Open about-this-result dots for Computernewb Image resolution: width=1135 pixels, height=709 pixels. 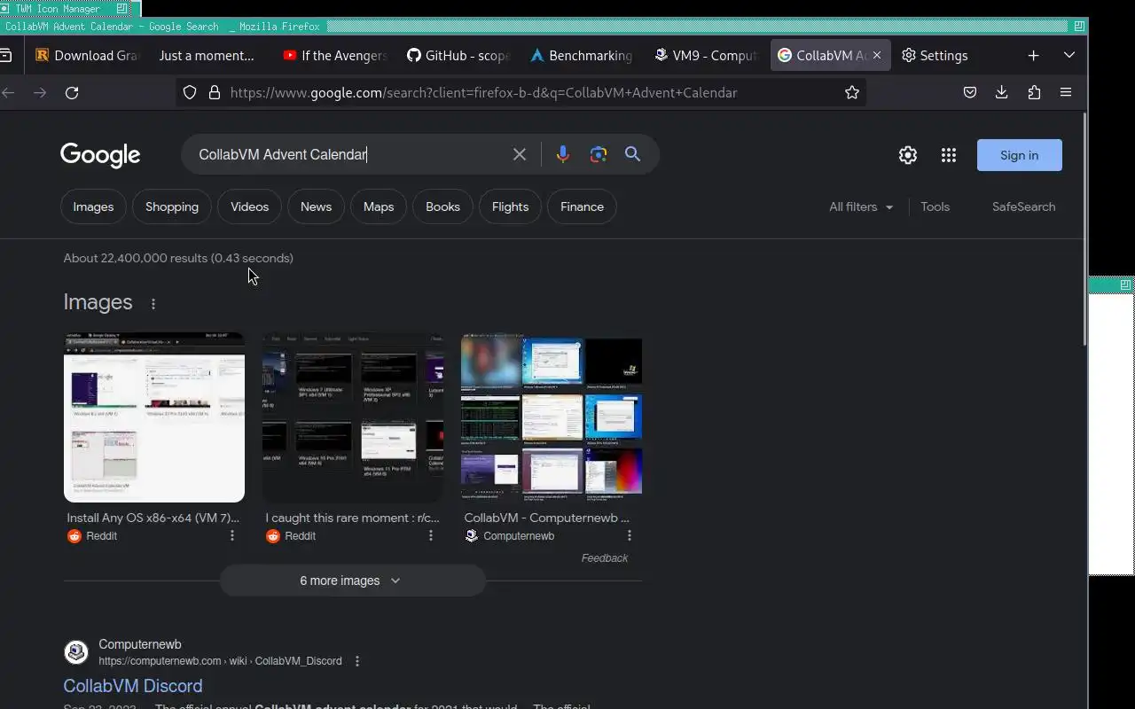pyautogui.click(x=357, y=661)
